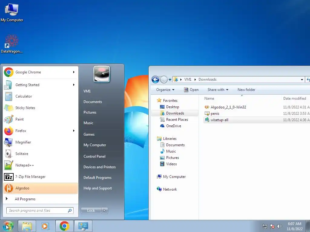
Task: Launch Getting Started from Start menu
Action: pyautogui.click(x=41, y=85)
